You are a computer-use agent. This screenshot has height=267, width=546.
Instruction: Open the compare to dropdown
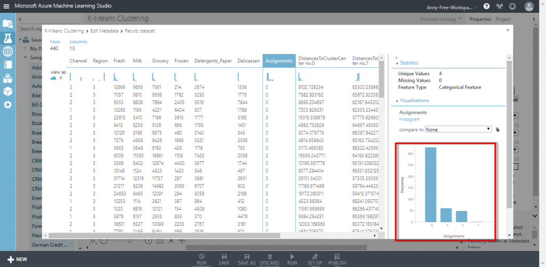458,129
